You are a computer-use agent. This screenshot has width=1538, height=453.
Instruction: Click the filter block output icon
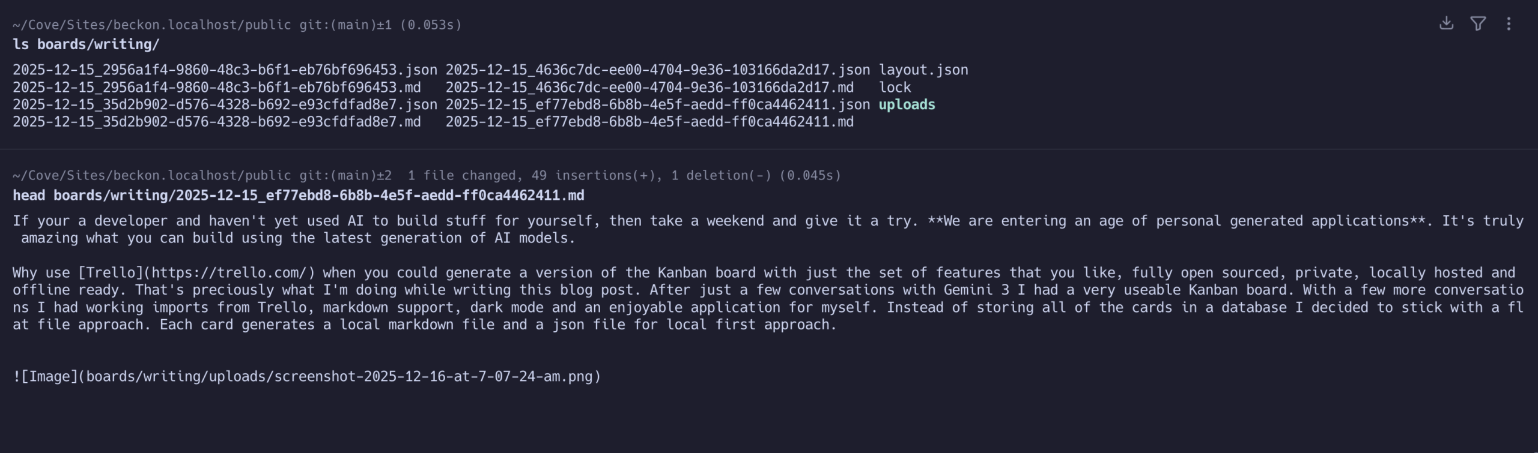coord(1478,23)
